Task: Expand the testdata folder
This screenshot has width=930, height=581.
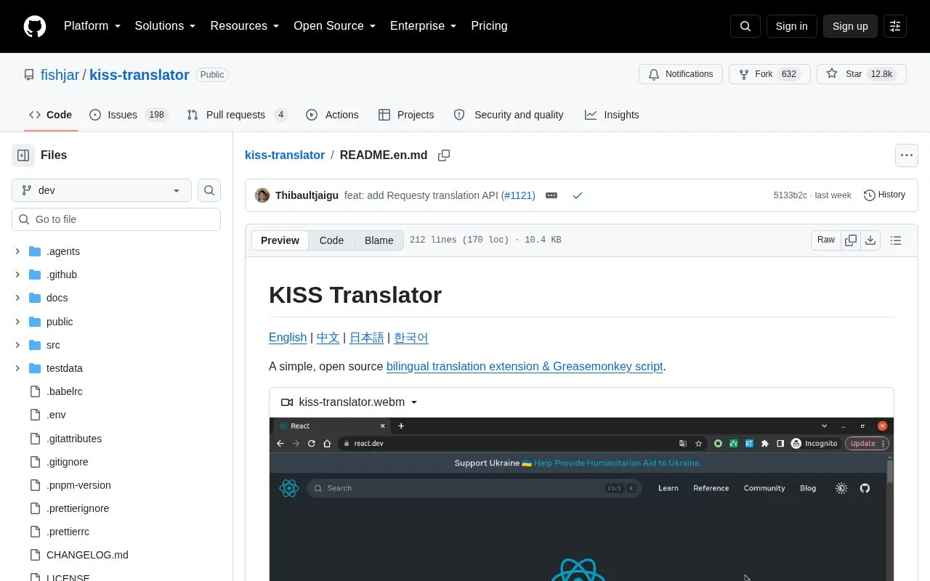Action: (x=17, y=368)
